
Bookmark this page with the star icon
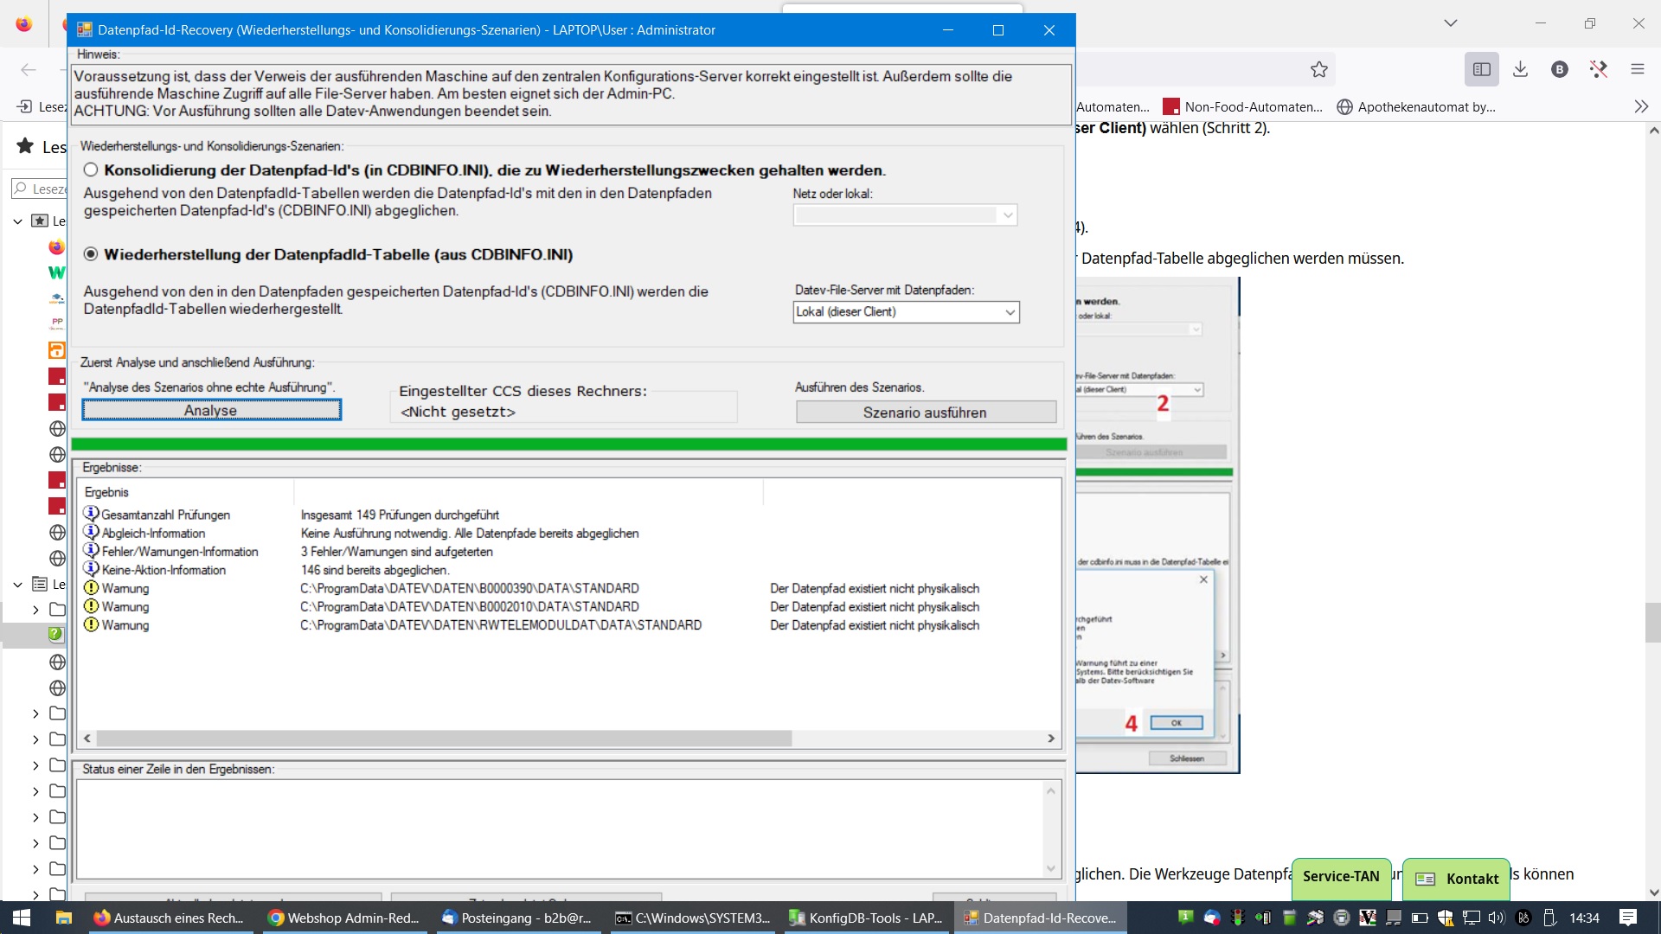1318,69
